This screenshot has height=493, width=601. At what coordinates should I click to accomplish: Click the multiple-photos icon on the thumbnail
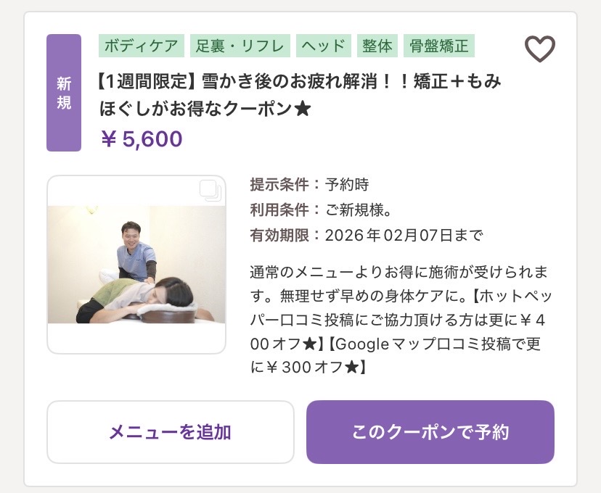click(x=209, y=191)
